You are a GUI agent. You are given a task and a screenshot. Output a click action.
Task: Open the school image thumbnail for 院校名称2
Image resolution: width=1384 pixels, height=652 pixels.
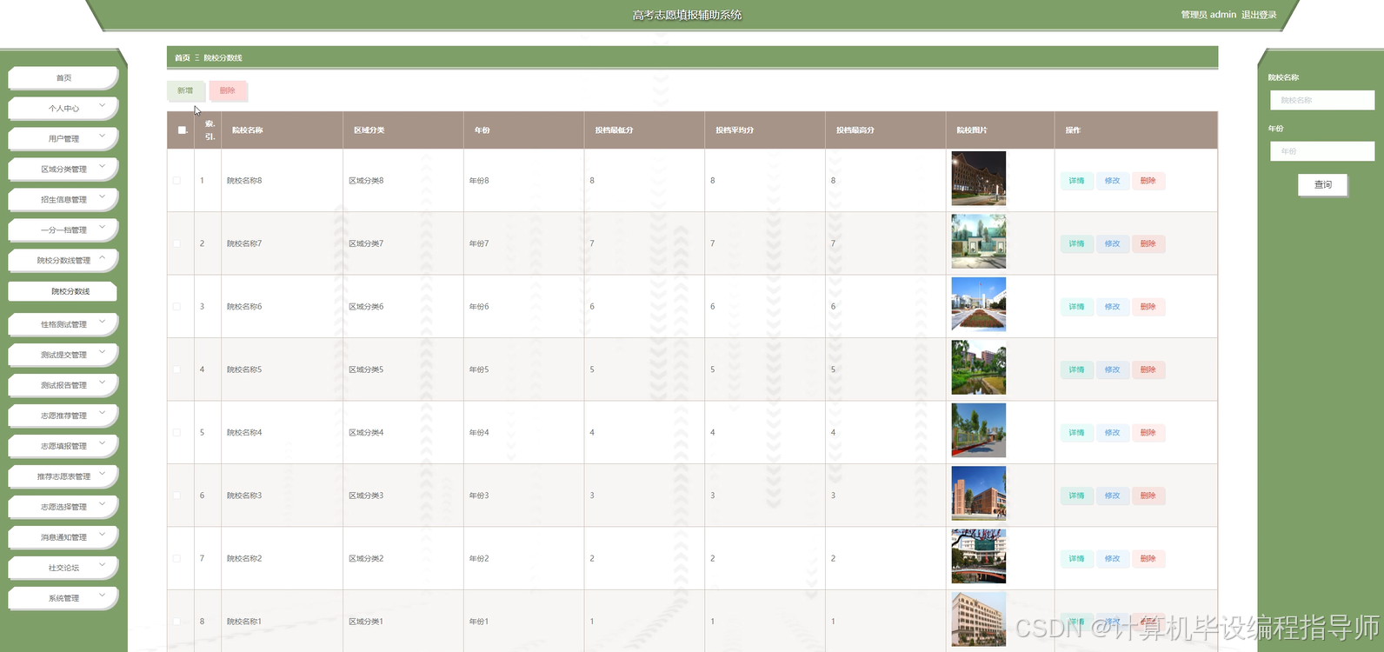[x=979, y=556]
